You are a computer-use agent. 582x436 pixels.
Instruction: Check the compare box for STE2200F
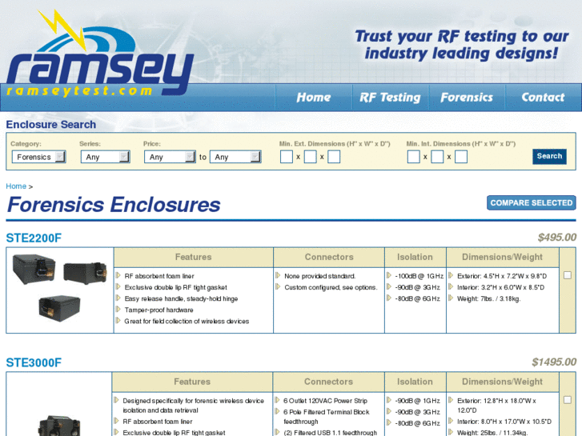click(x=567, y=275)
